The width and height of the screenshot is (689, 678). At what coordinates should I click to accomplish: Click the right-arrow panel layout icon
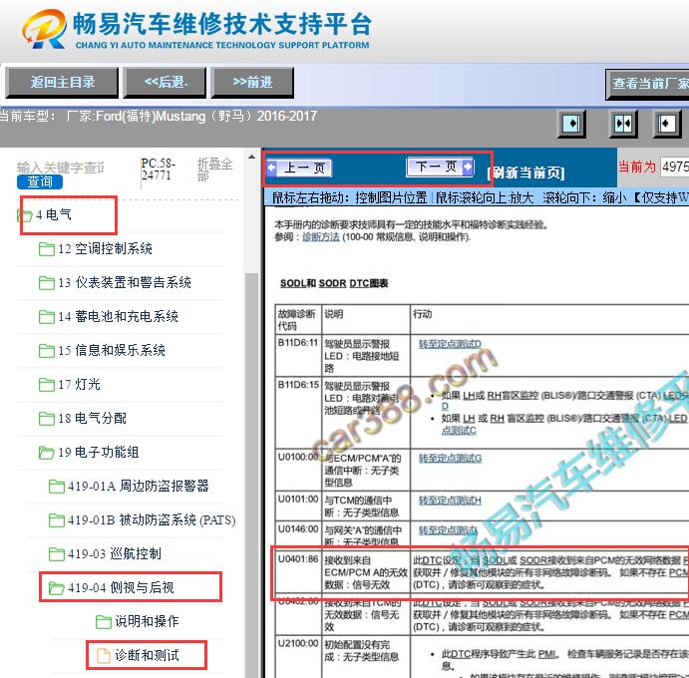pos(571,124)
